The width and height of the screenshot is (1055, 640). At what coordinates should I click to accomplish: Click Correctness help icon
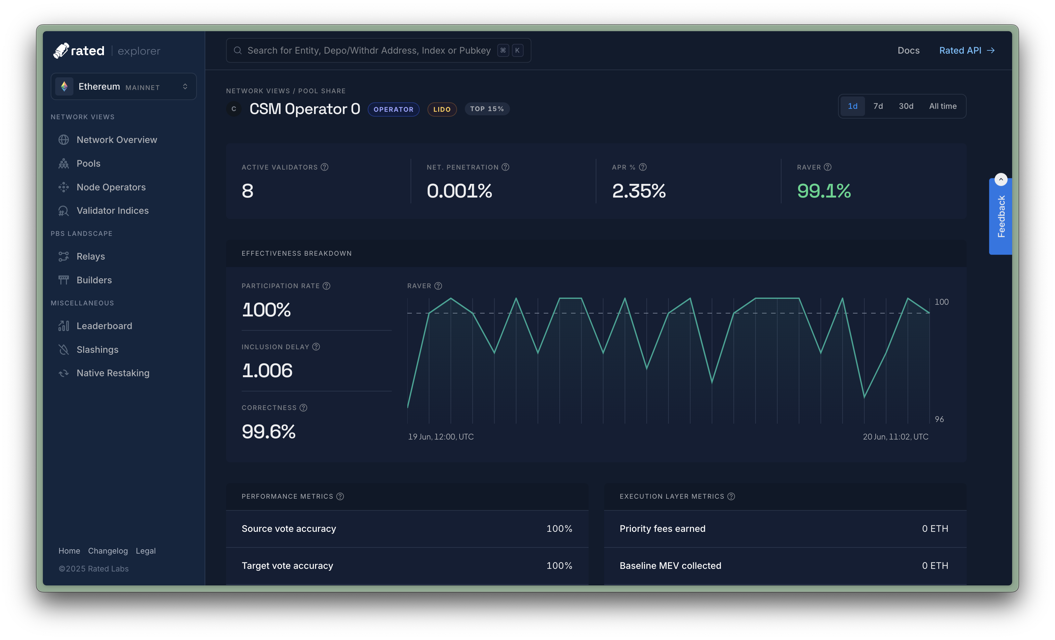click(x=304, y=408)
